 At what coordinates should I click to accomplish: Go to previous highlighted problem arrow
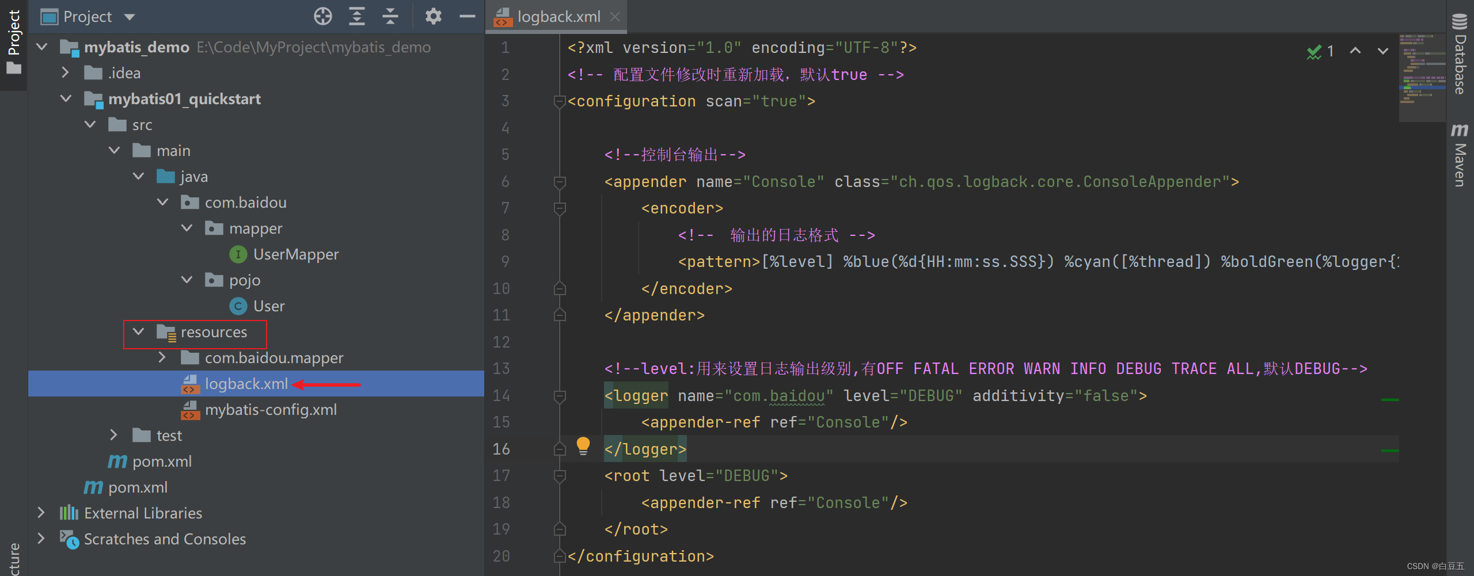pos(1355,51)
